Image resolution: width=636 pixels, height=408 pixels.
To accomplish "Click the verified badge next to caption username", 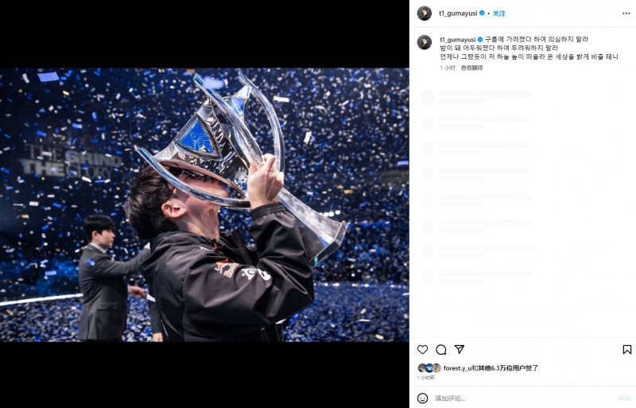I will coord(479,39).
